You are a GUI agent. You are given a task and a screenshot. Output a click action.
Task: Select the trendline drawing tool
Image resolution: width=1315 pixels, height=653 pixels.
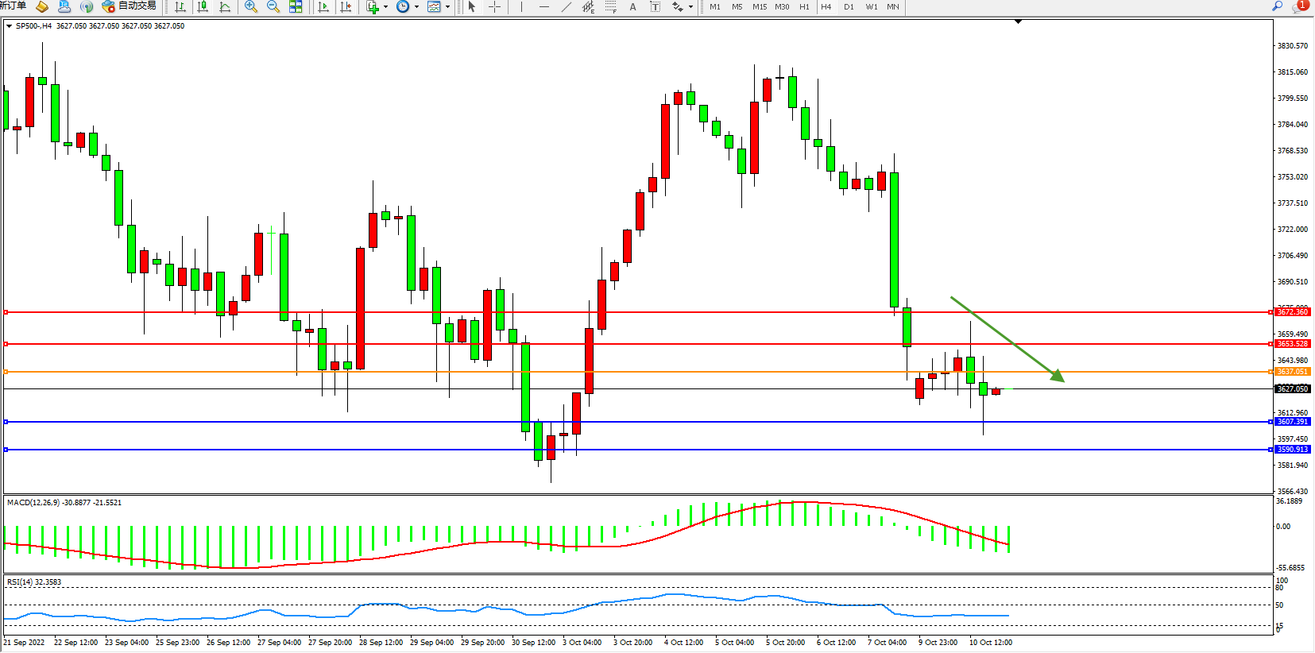[566, 7]
